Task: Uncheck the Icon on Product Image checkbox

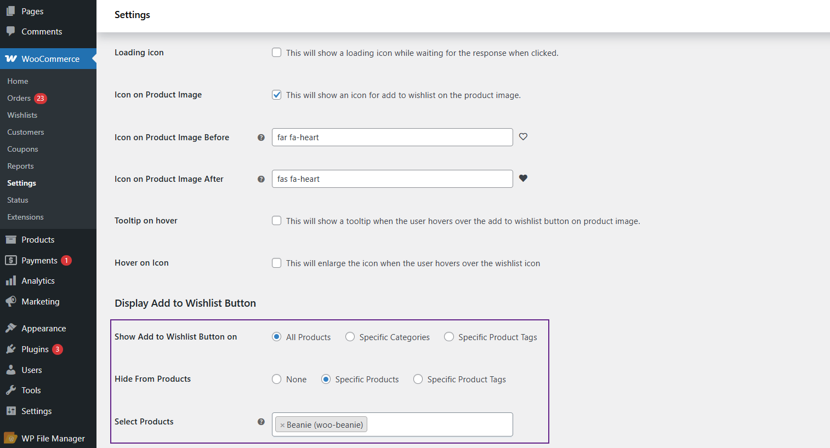Action: pyautogui.click(x=277, y=95)
